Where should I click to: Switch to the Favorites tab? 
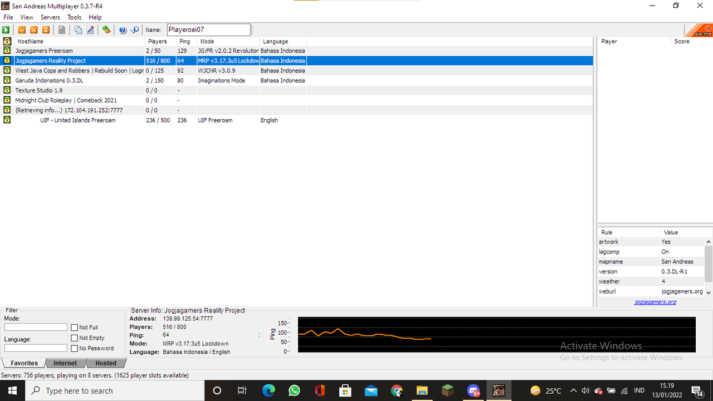click(x=24, y=363)
